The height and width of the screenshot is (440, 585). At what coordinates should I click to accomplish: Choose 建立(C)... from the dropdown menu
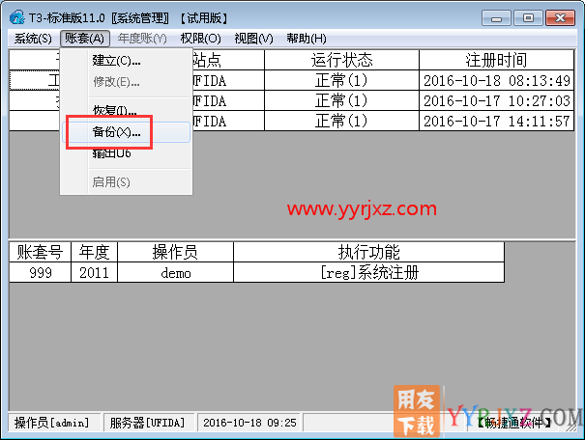(x=126, y=60)
